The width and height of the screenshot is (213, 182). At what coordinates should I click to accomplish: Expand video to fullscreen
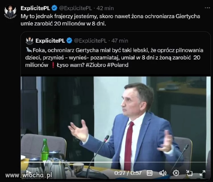(202, 173)
